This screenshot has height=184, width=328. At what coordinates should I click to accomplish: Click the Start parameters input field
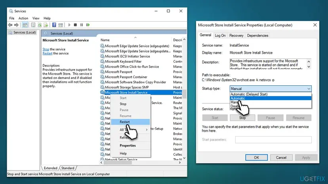coord(273,139)
